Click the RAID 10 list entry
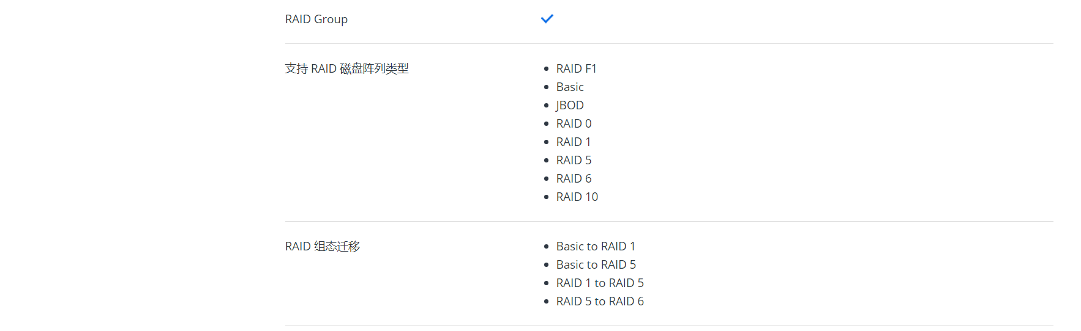The image size is (1081, 331). [577, 197]
